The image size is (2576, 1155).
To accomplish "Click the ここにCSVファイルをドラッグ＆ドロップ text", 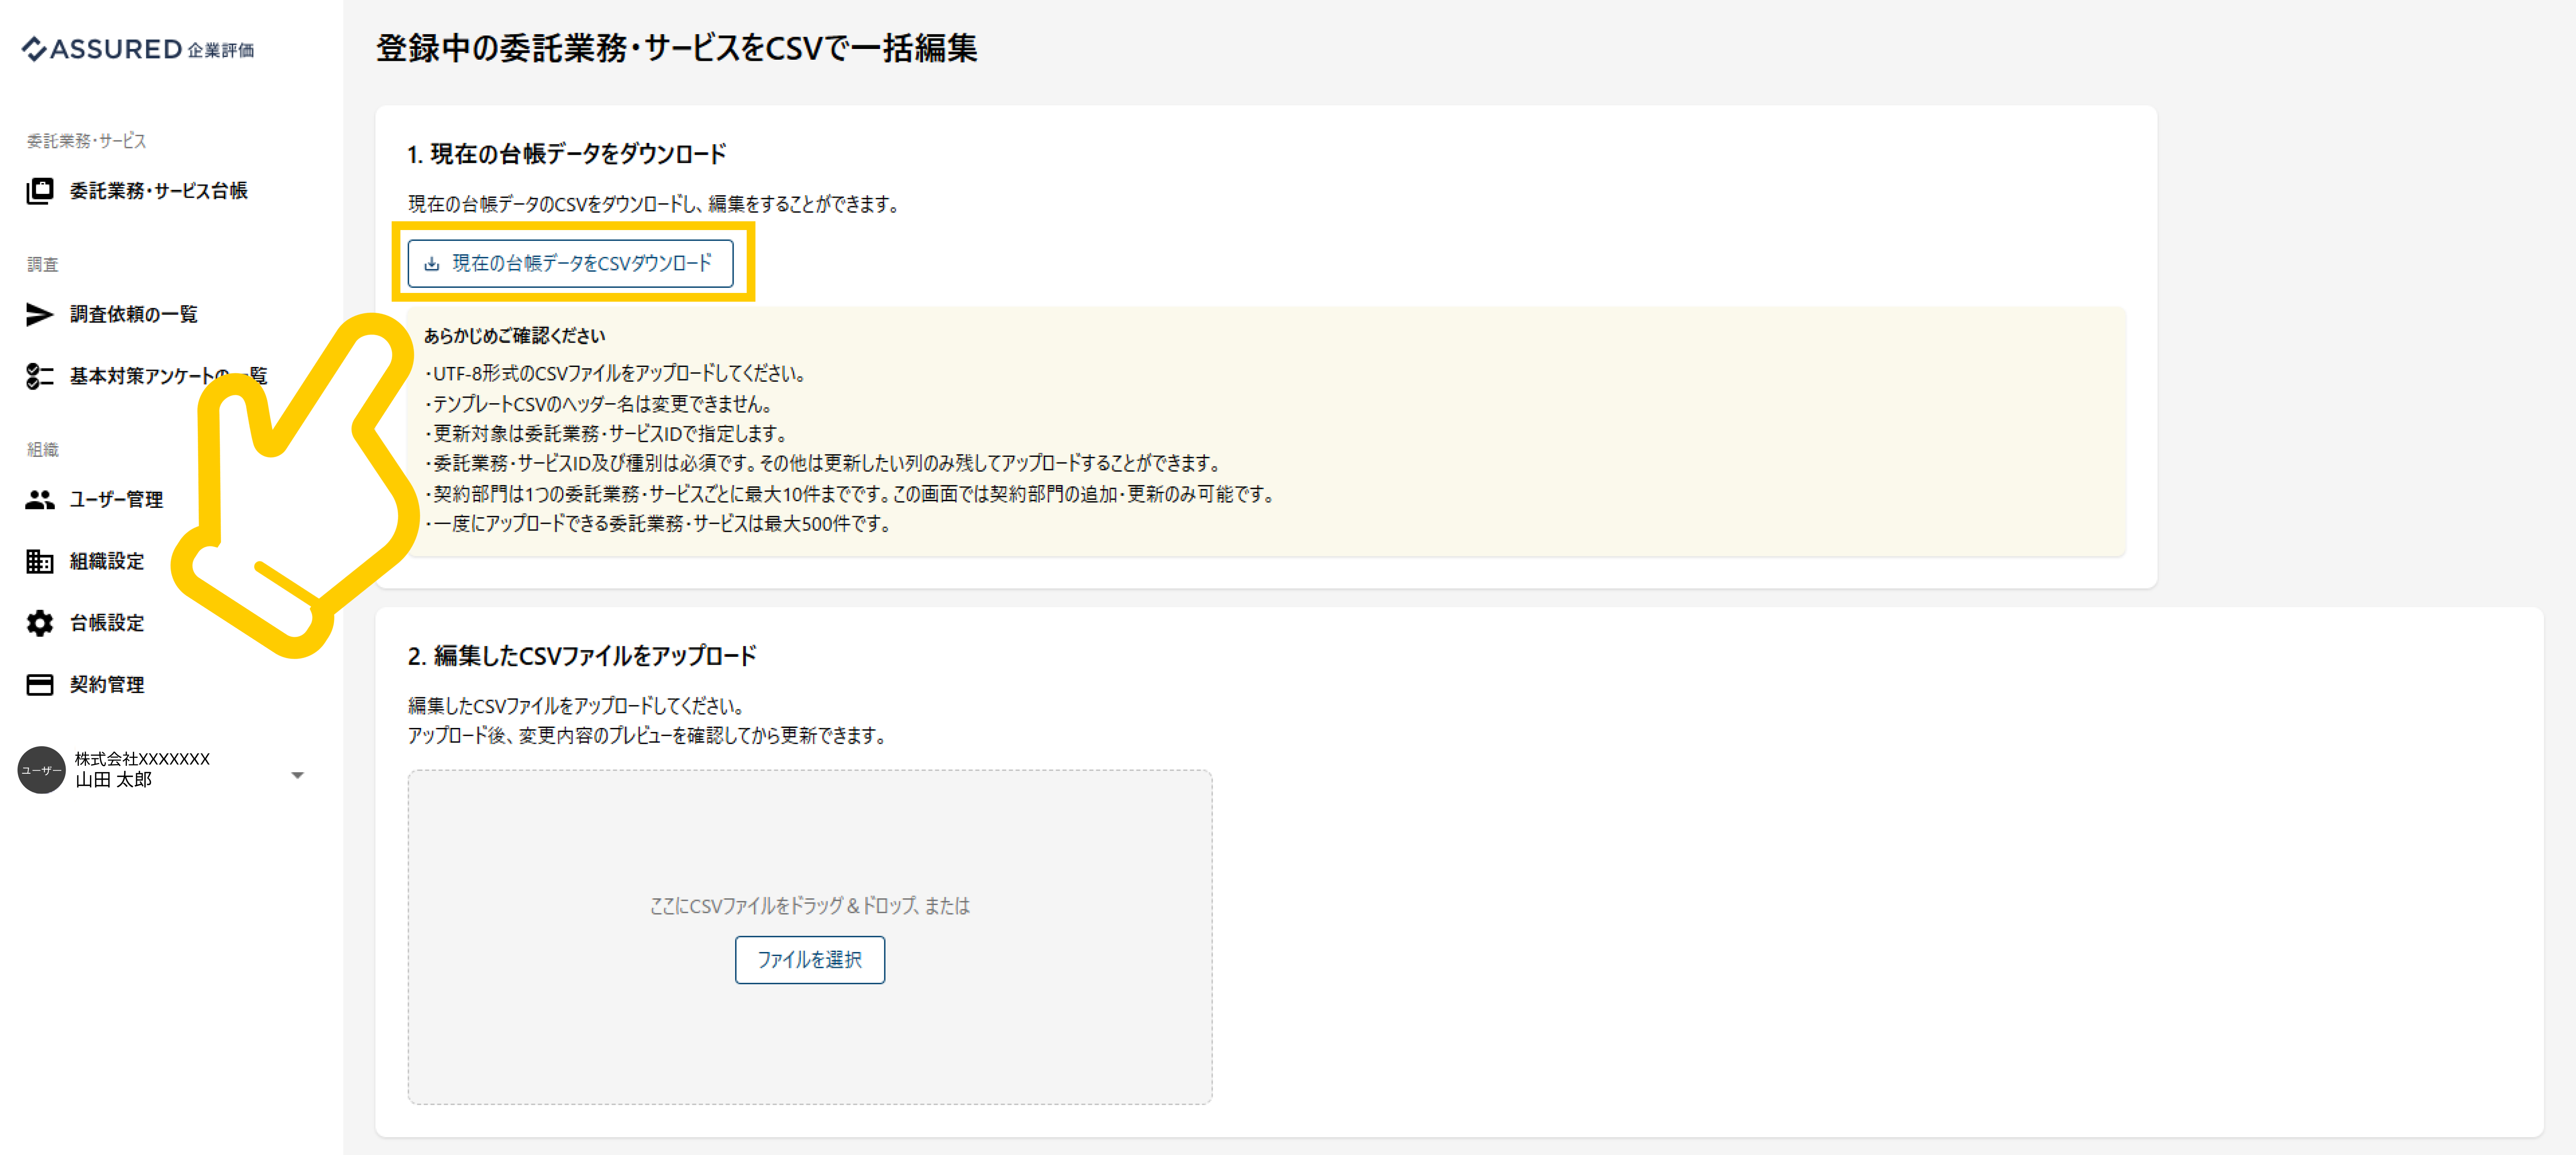I will coord(810,906).
